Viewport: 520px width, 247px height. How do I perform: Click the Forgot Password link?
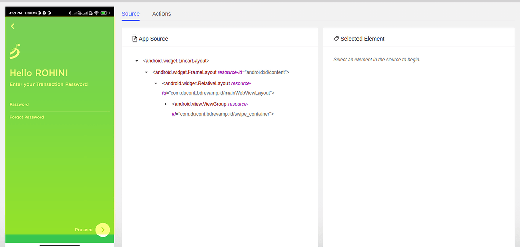click(26, 117)
